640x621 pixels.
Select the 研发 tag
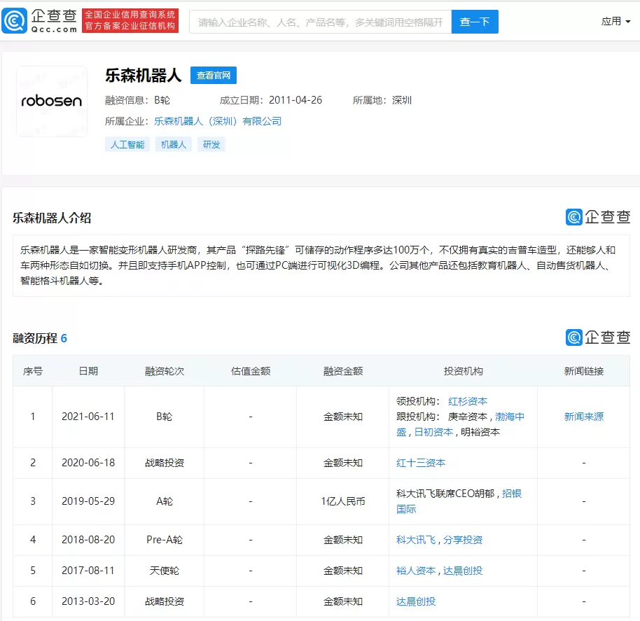[211, 144]
